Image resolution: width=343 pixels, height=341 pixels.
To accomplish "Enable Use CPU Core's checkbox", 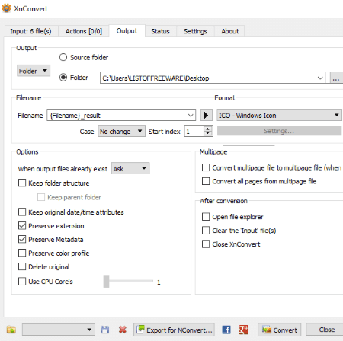I will pos(22,282).
